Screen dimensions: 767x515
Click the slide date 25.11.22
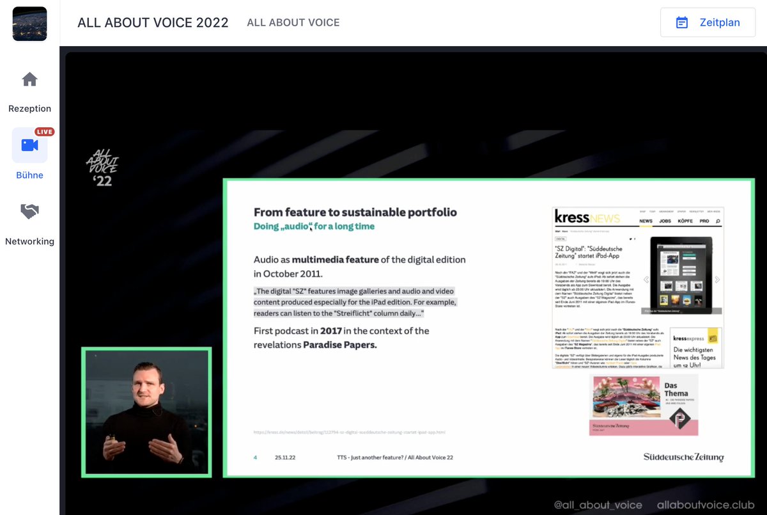(x=285, y=457)
